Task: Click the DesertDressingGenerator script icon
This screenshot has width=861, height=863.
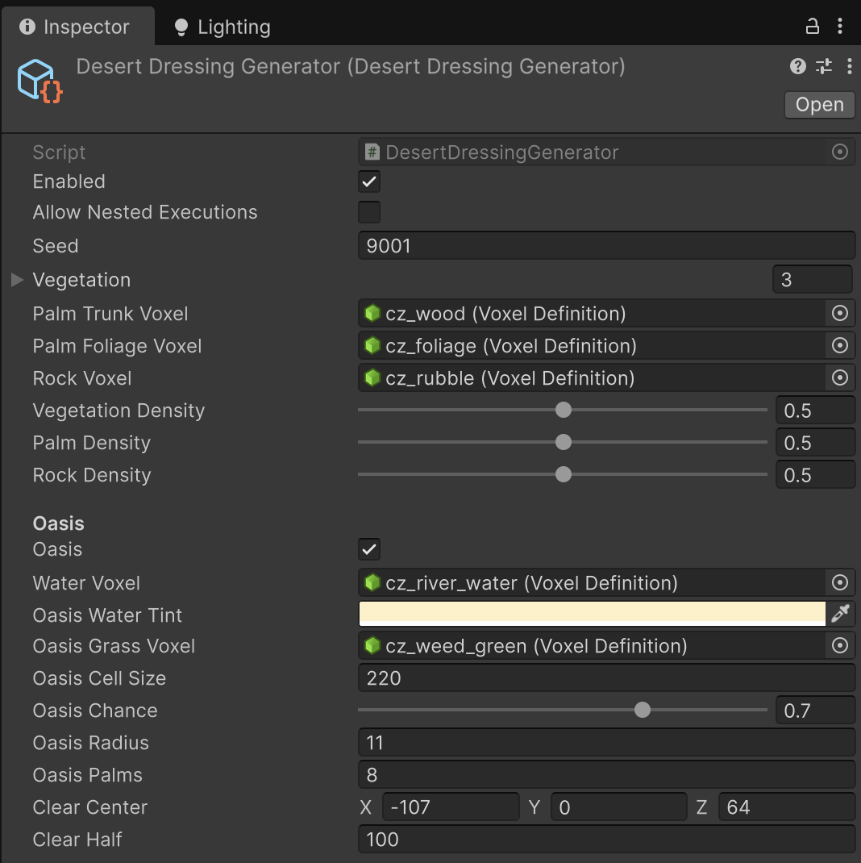Action: point(372,152)
